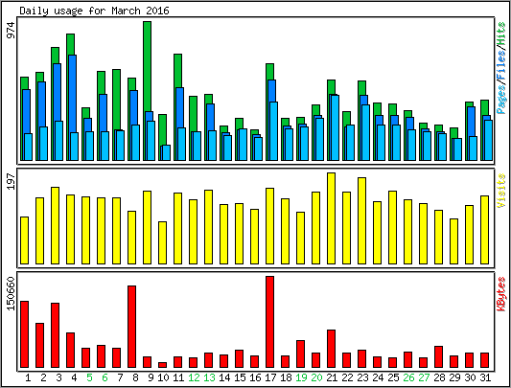Screen dimensions: 511x388
Task: Click the tallest green hits bar for day 9
Action: (x=147, y=67)
